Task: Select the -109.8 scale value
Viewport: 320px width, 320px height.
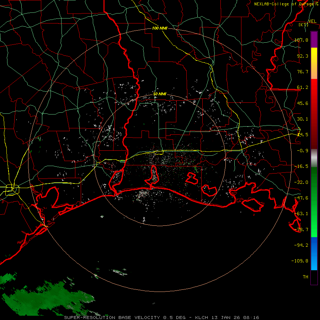Action: (x=300, y=261)
